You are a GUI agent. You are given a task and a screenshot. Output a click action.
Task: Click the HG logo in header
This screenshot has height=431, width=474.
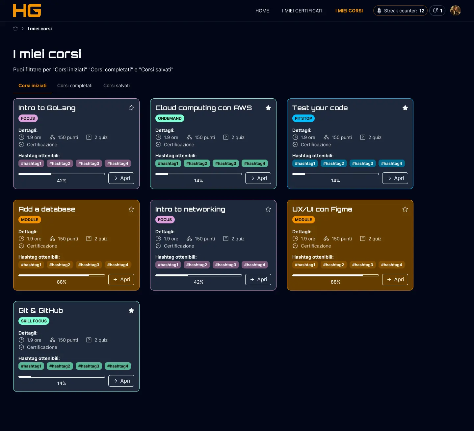pos(27,11)
